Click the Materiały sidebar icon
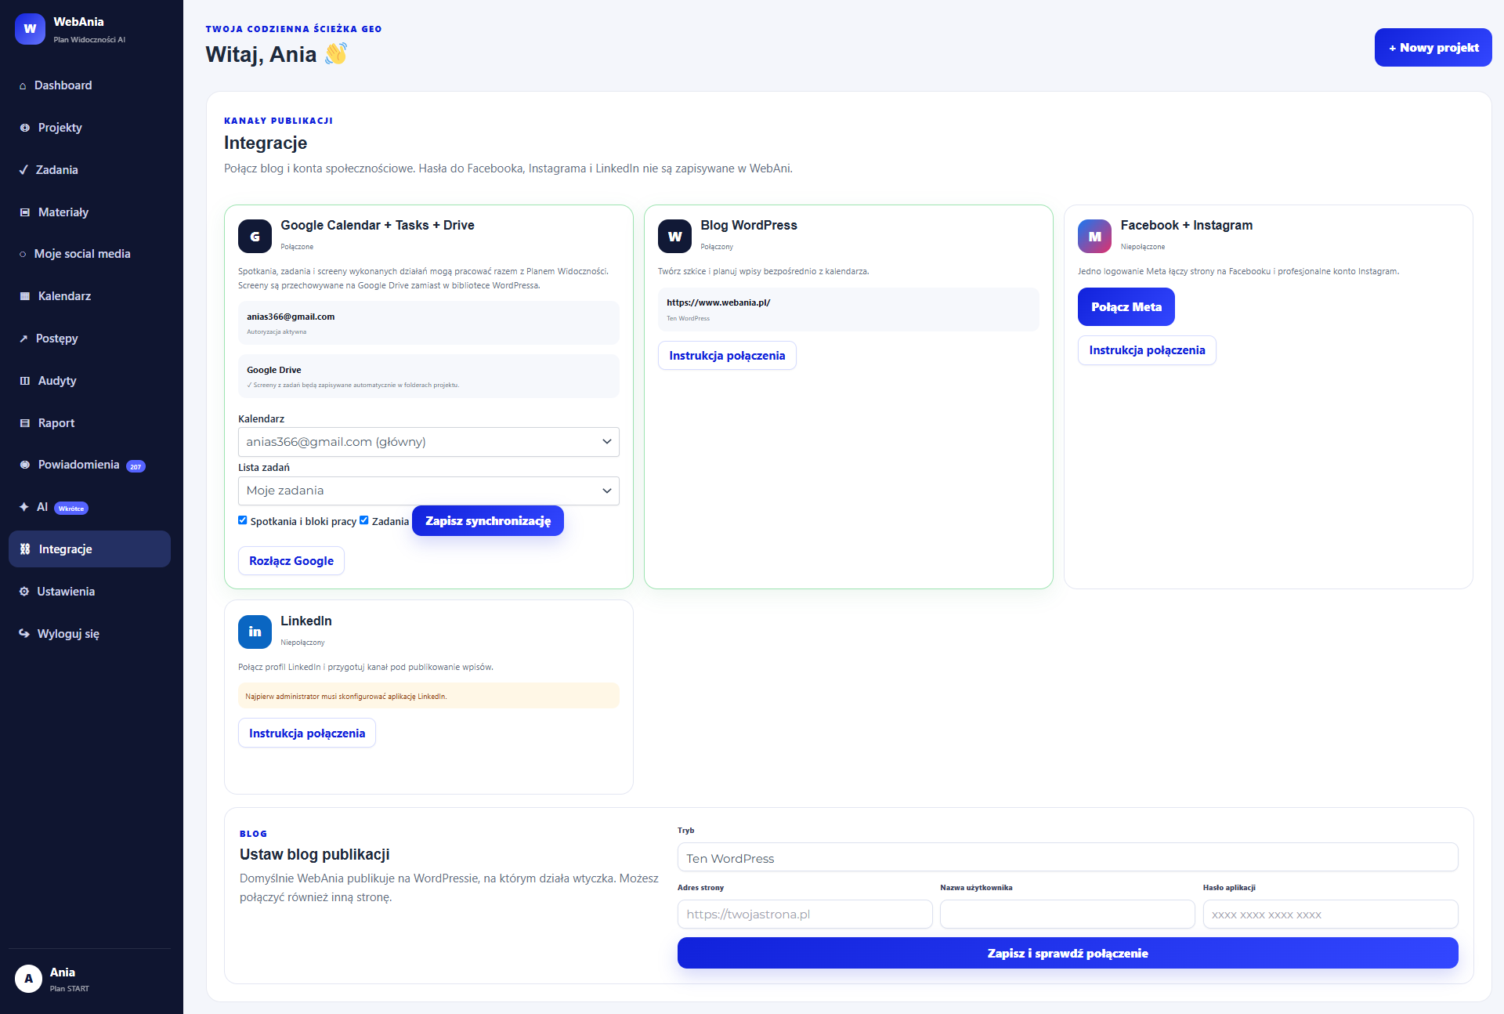The image size is (1504, 1014). point(24,212)
